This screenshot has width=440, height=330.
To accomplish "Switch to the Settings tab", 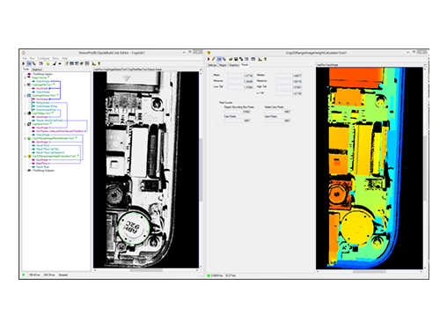I will (212, 65).
